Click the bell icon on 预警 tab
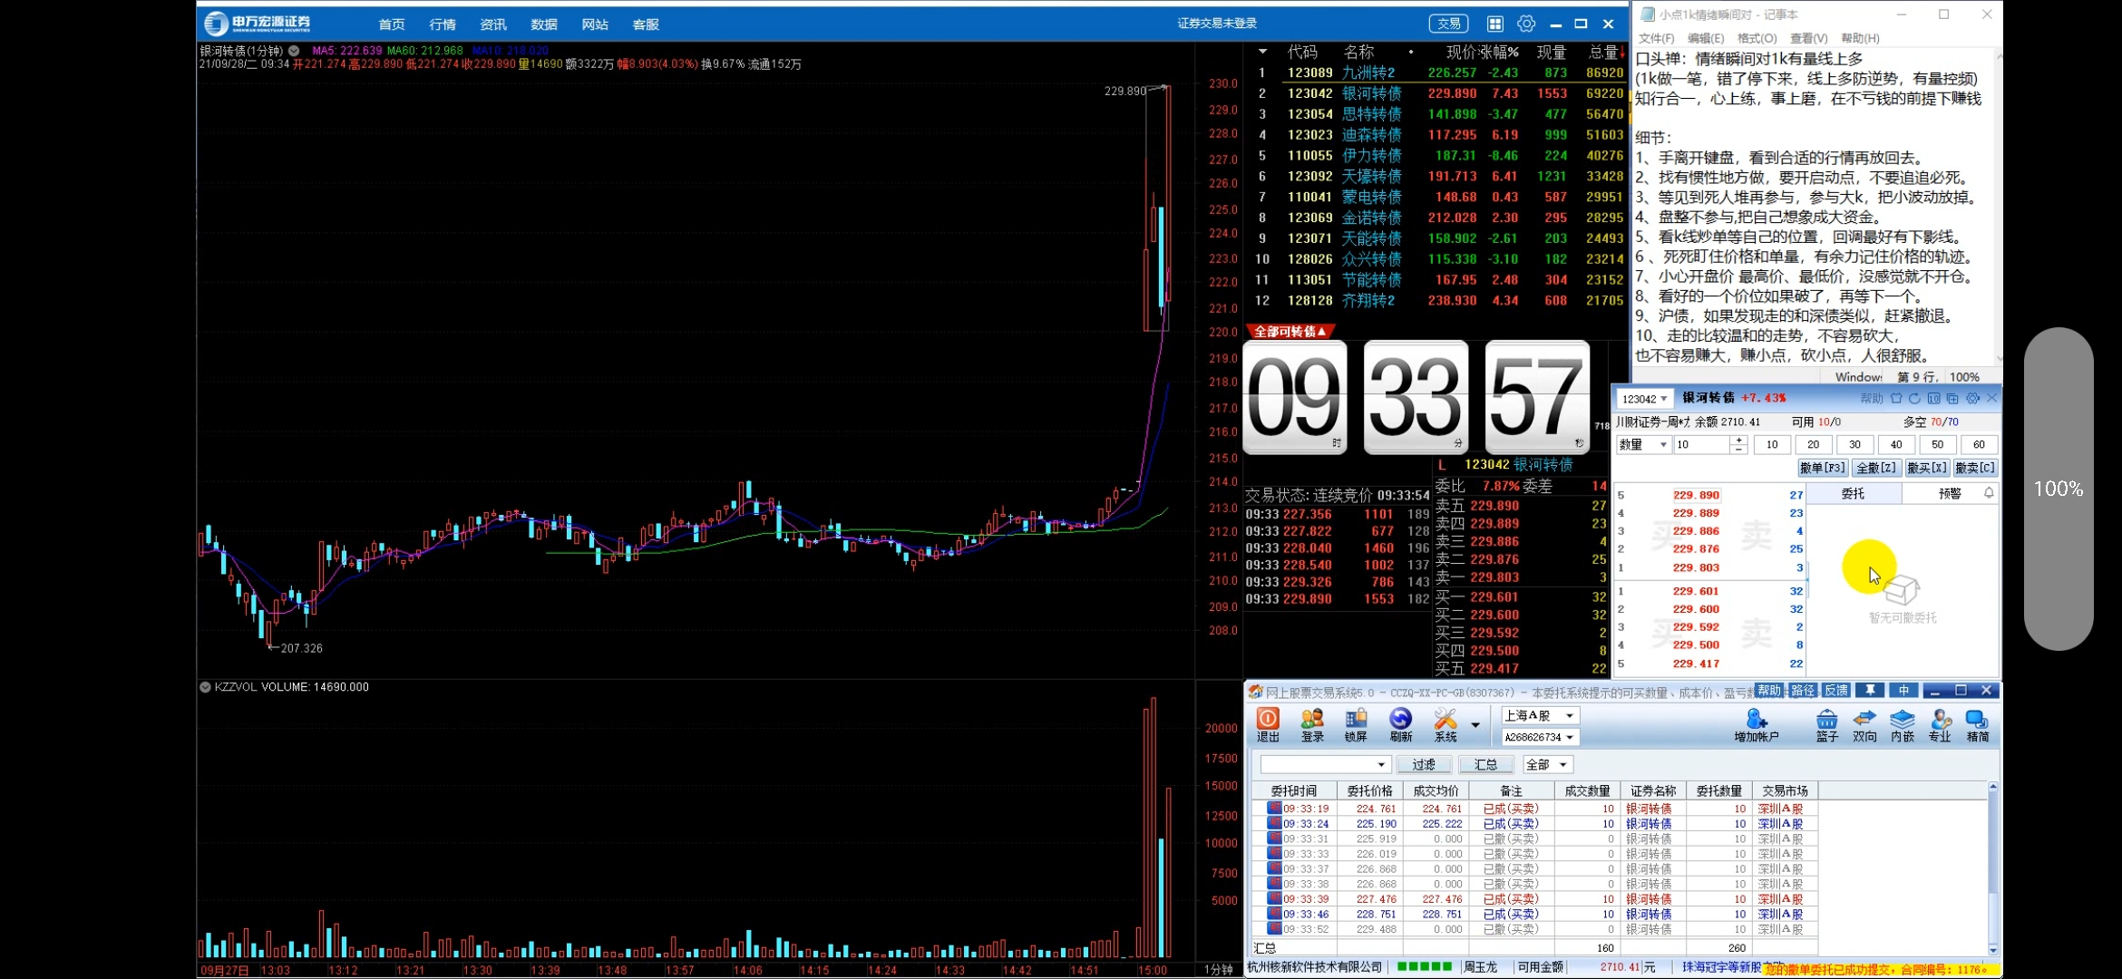The image size is (2122, 979). 1989,493
